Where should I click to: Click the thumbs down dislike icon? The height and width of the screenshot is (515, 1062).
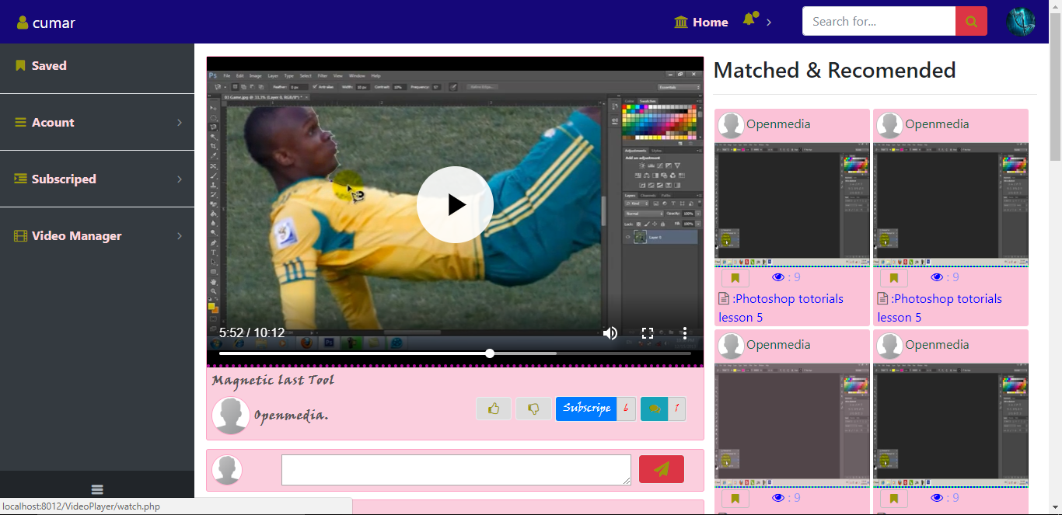pos(534,408)
